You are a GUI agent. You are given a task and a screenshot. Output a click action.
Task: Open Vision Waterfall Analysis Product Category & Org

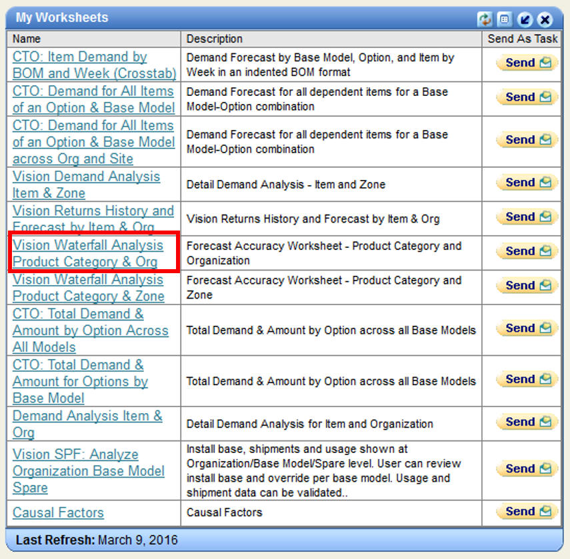click(87, 253)
